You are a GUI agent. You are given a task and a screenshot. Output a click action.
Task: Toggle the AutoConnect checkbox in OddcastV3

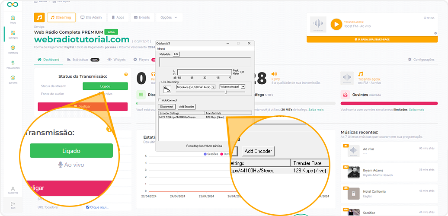coord(160,100)
